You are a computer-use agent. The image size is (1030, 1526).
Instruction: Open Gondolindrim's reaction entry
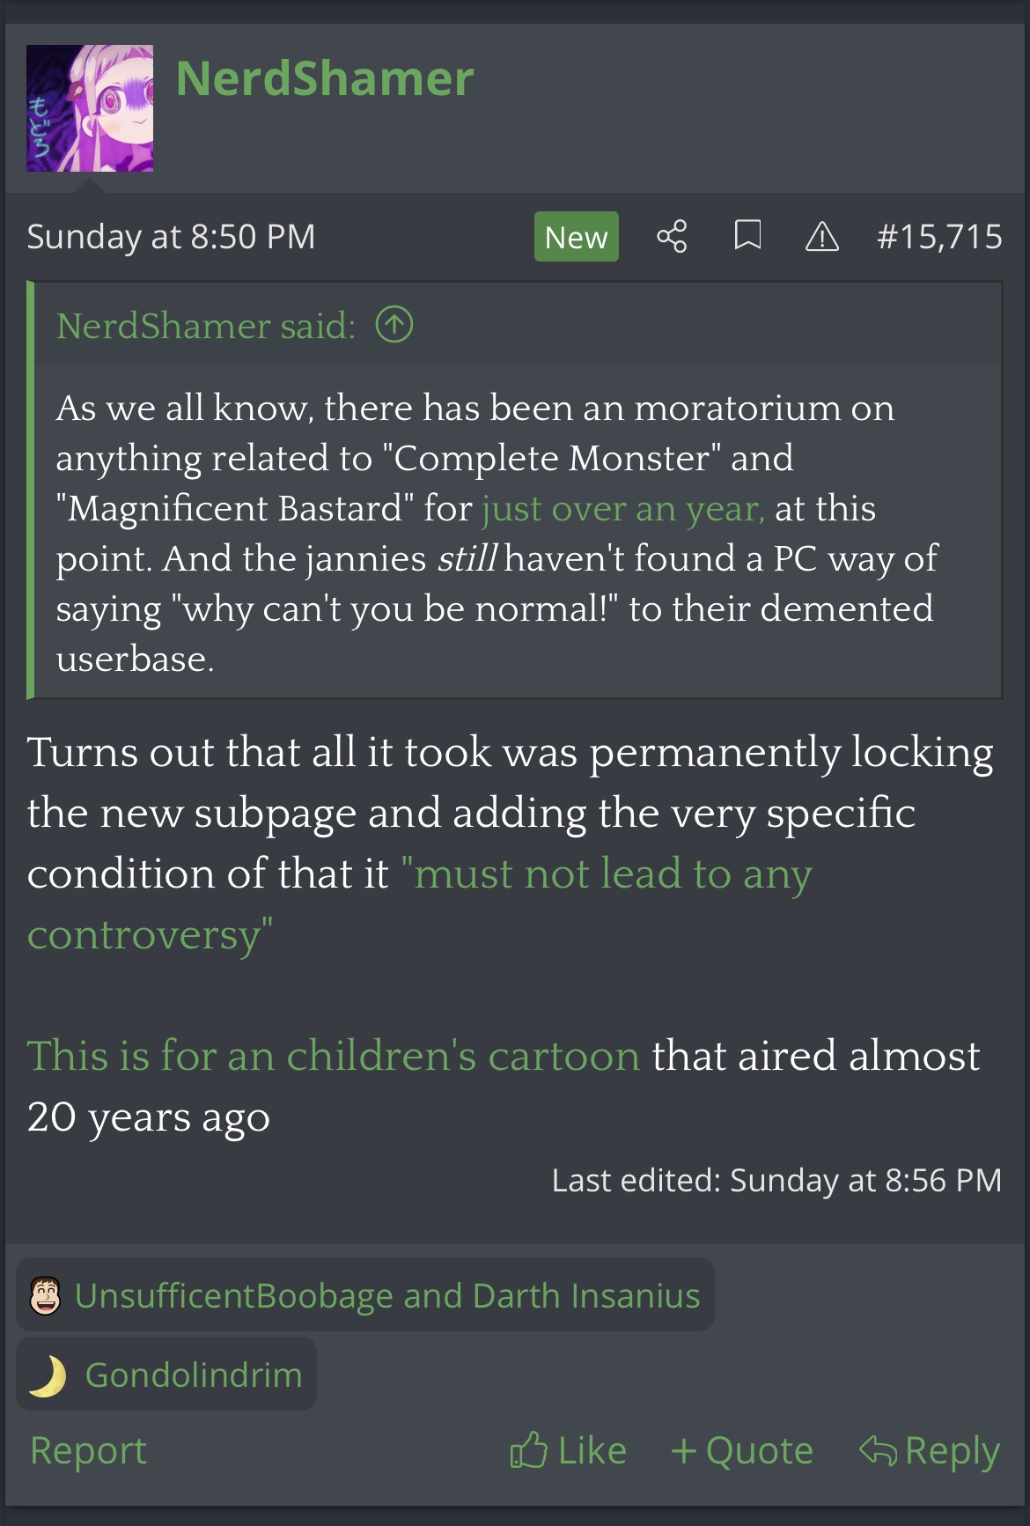tap(194, 1375)
